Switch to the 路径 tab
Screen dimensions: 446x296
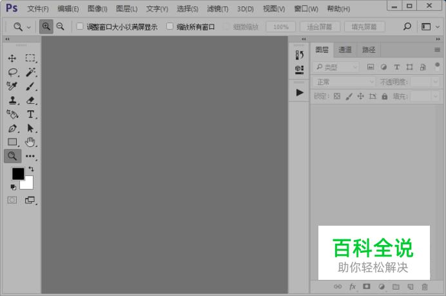pos(369,50)
